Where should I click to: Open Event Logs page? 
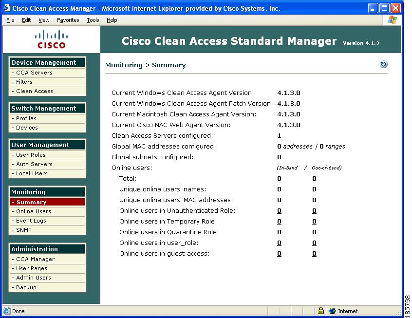point(47,221)
